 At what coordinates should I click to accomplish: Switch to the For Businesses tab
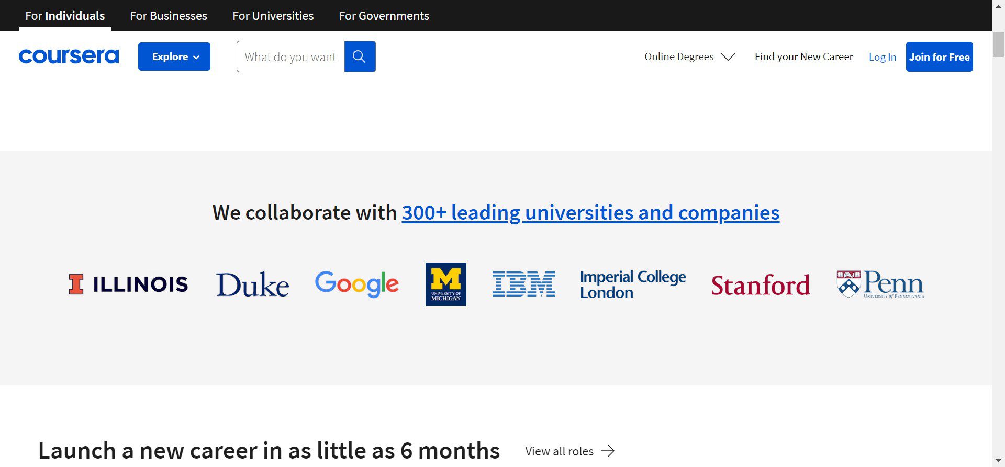tap(169, 16)
